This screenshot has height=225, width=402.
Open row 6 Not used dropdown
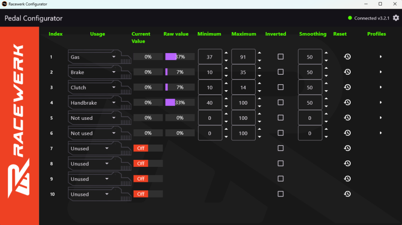[93, 133]
